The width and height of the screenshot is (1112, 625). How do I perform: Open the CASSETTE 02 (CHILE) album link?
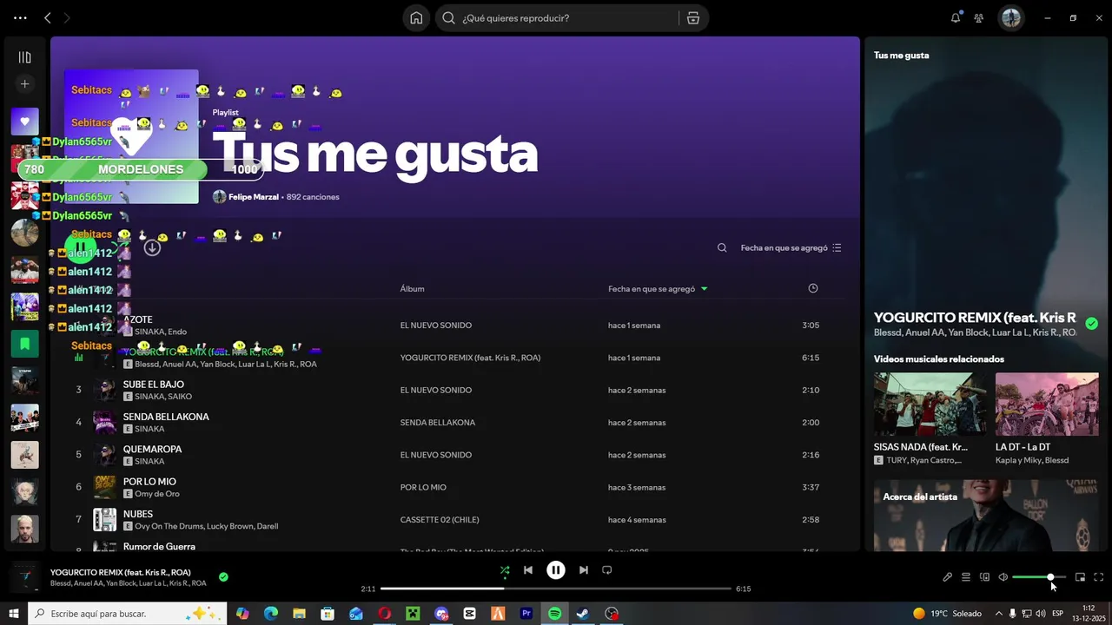coord(440,520)
